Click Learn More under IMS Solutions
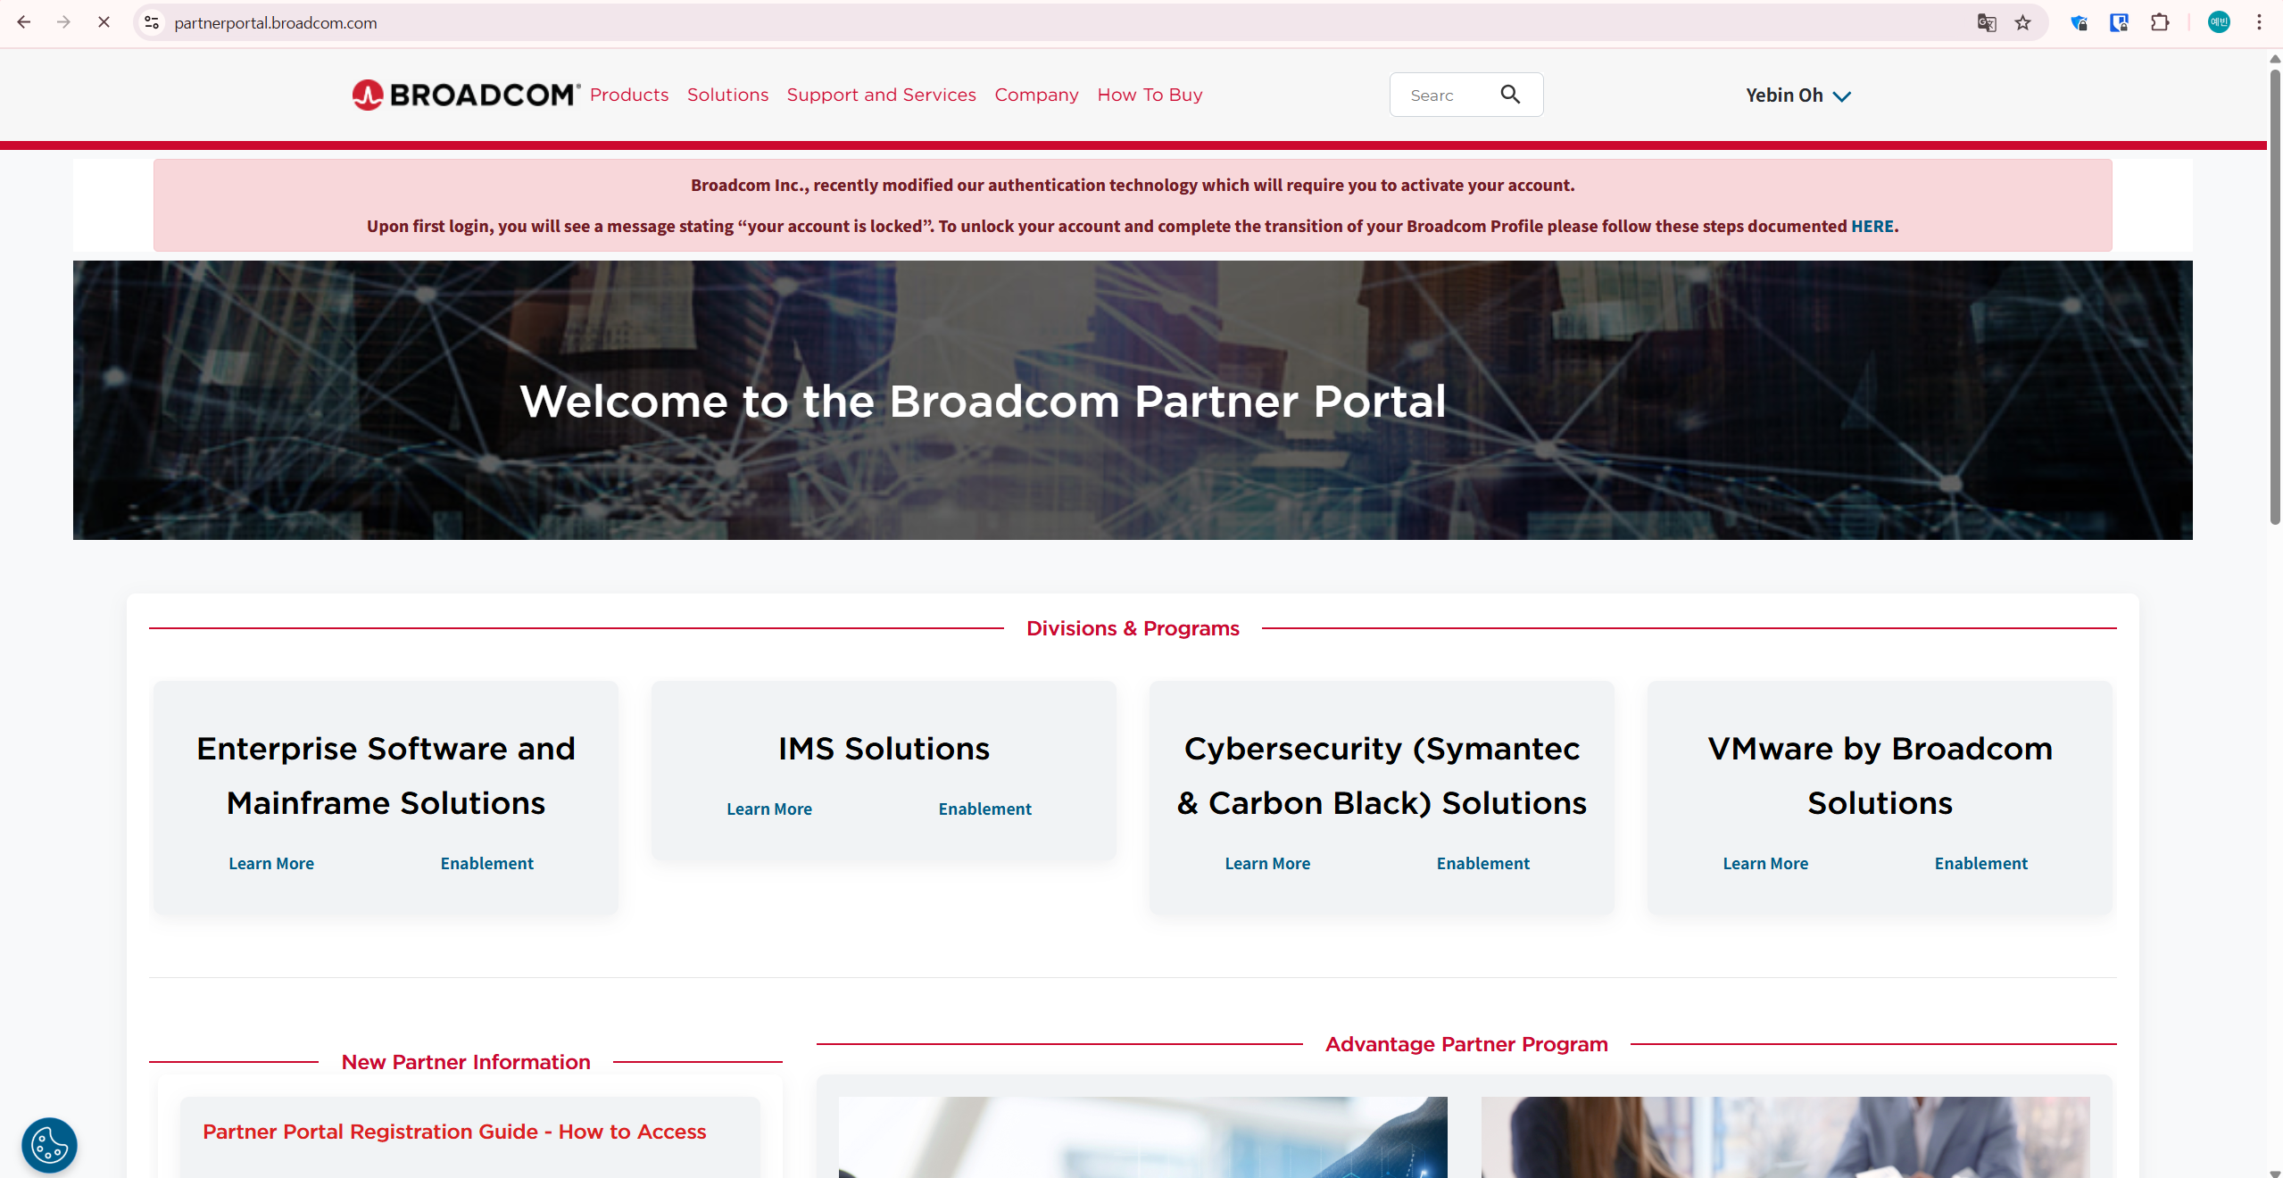 click(x=768, y=809)
